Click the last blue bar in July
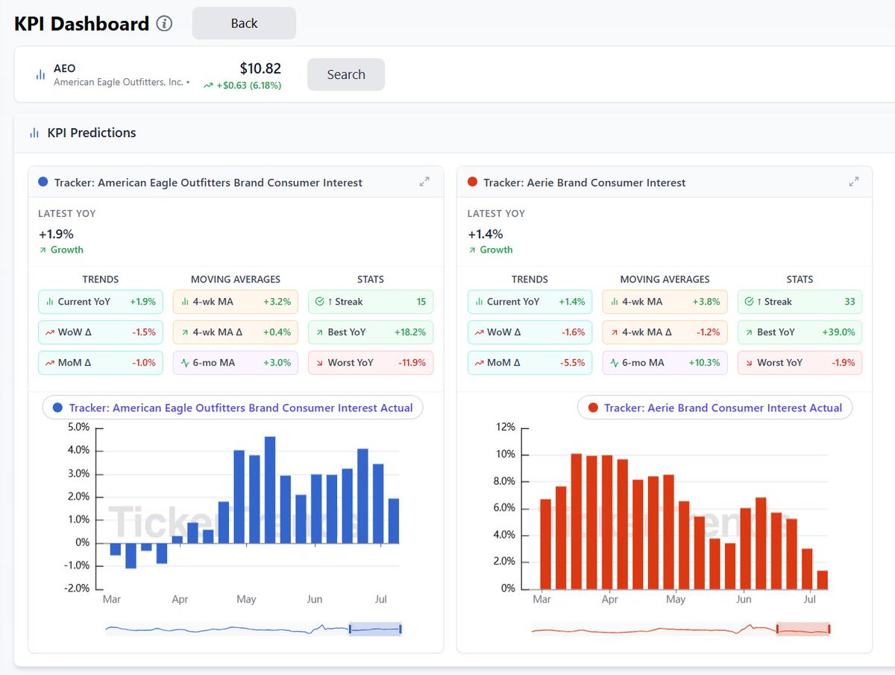The image size is (895, 675). [x=394, y=521]
